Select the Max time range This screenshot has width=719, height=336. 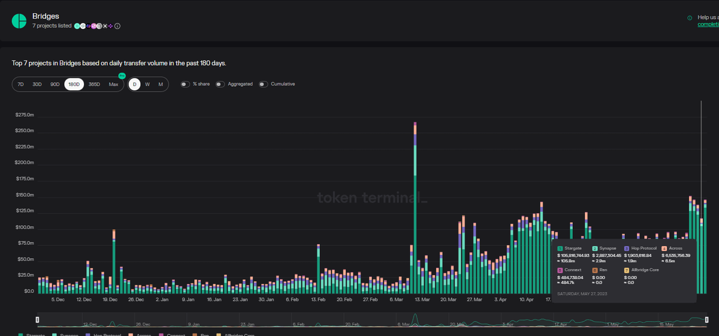point(113,84)
